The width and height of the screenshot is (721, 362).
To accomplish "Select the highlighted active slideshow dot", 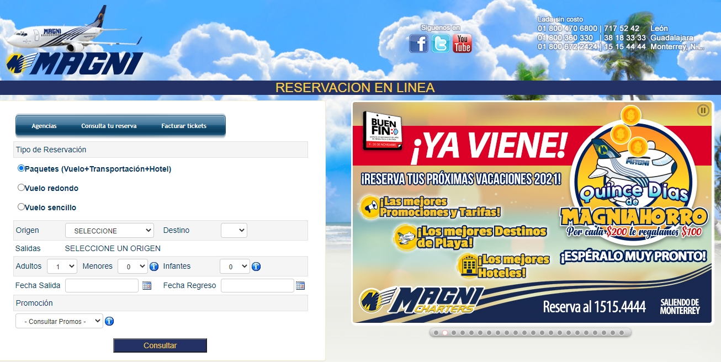I will coord(445,333).
